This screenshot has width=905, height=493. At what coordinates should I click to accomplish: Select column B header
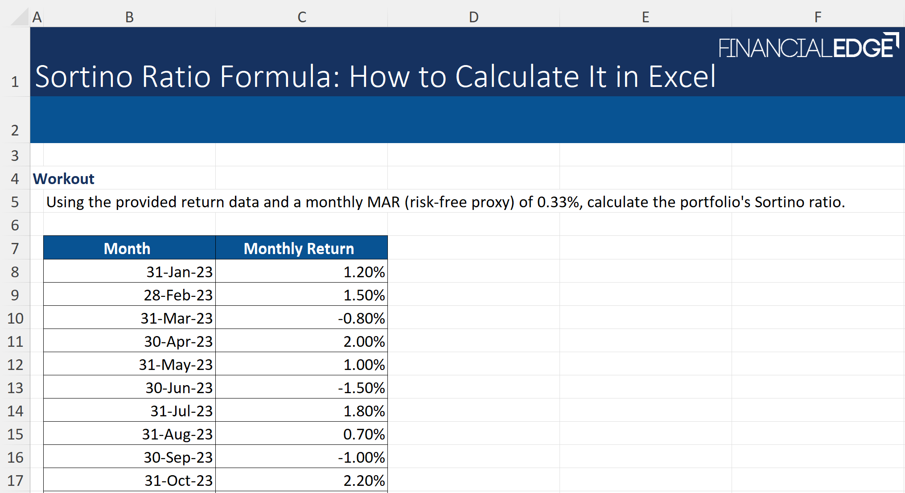pyautogui.click(x=129, y=17)
